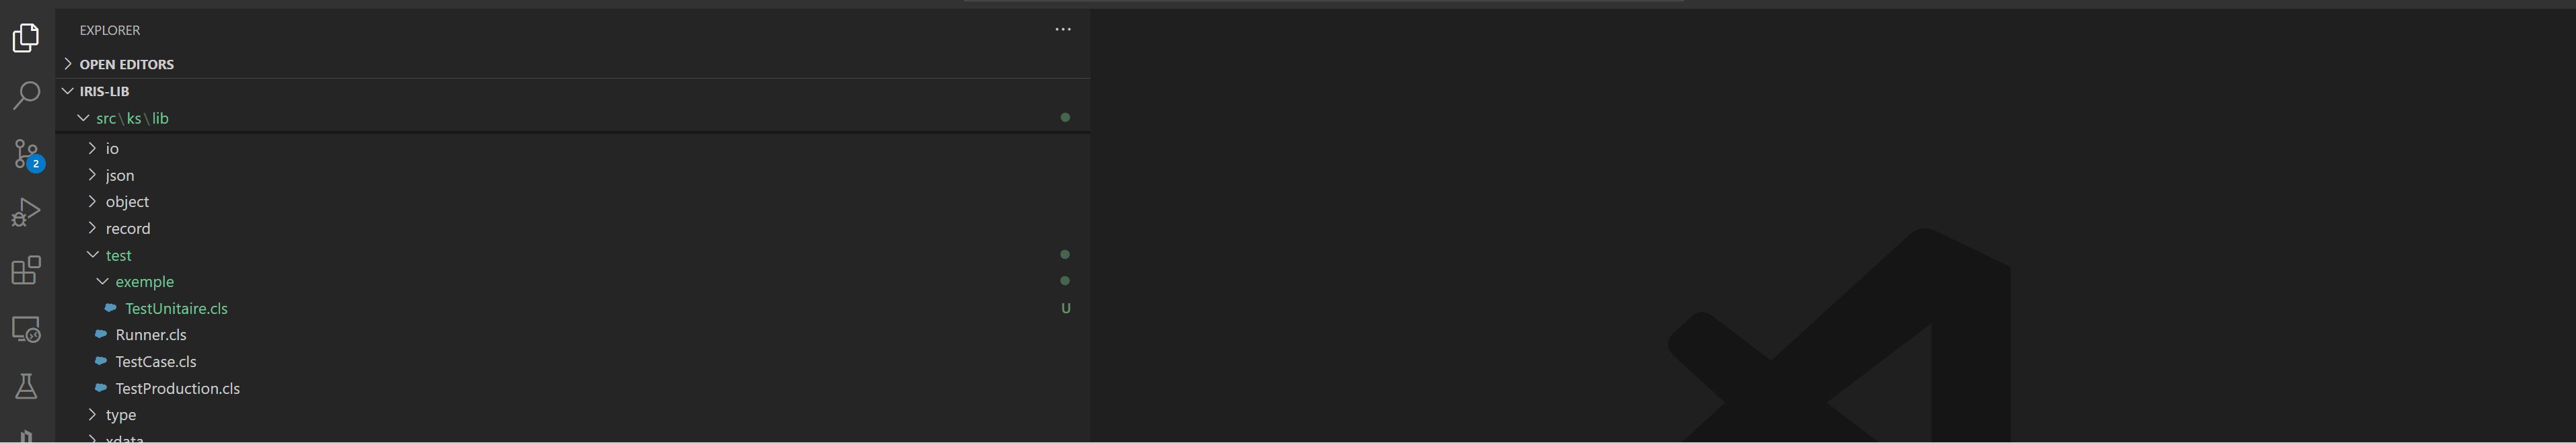Open the TestProduction.cls file
This screenshot has height=443, width=2576.
[x=177, y=389]
